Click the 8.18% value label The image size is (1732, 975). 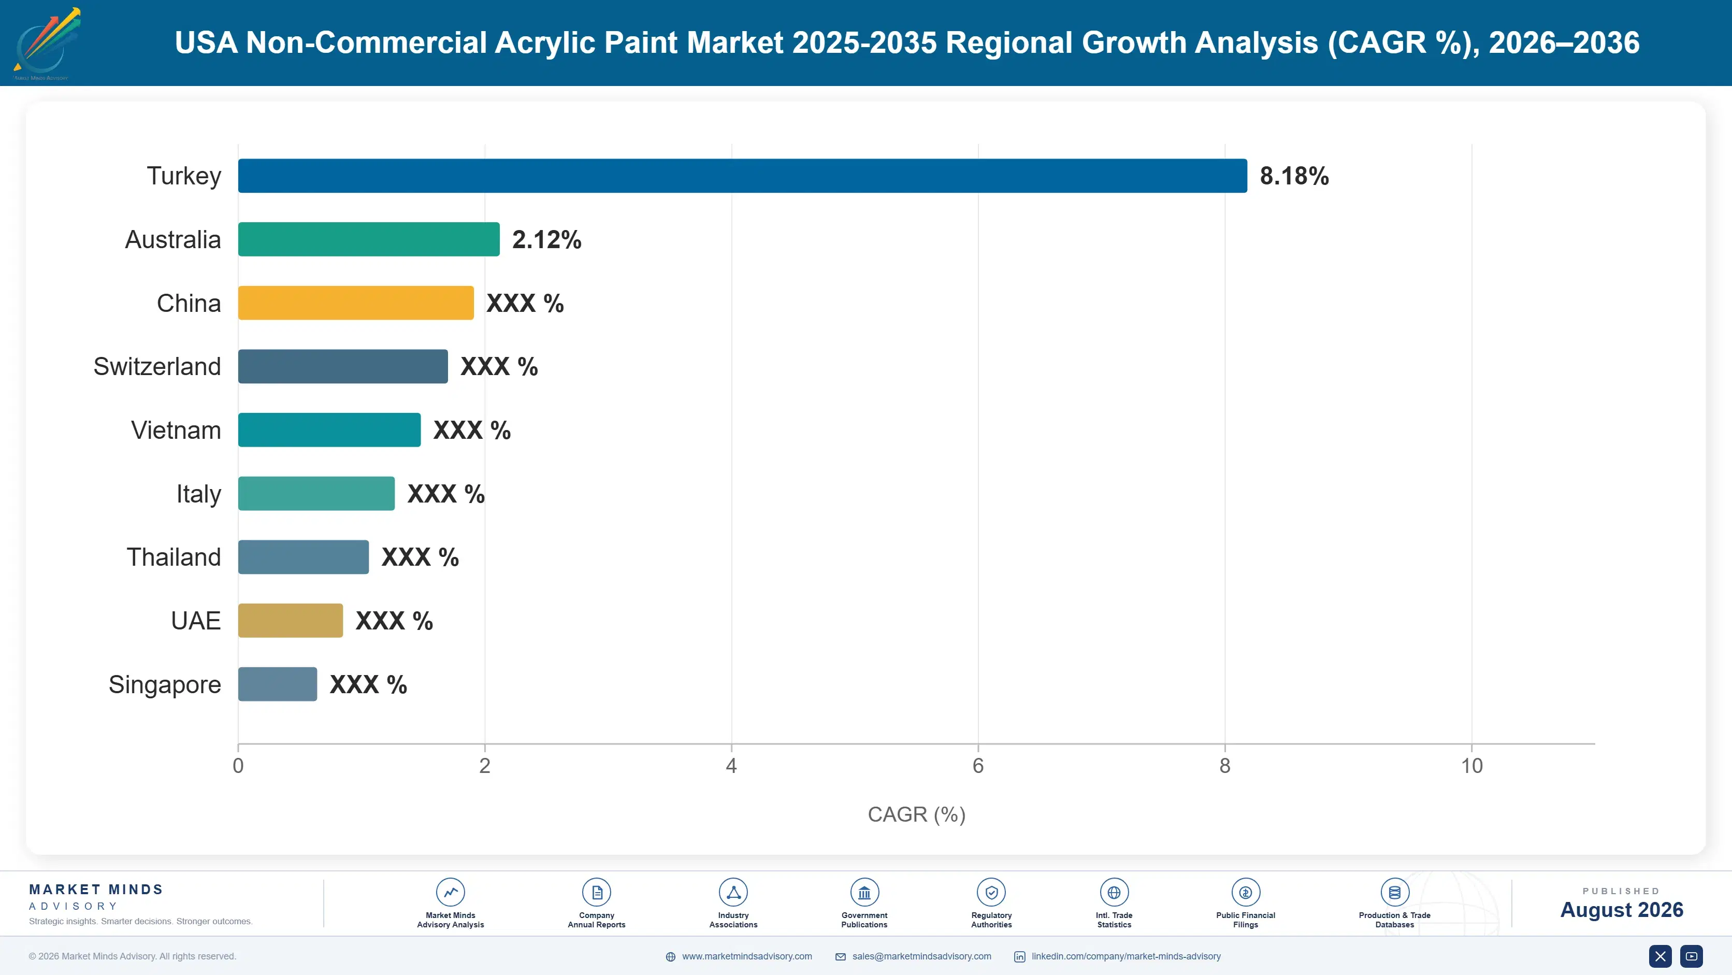[1294, 176]
